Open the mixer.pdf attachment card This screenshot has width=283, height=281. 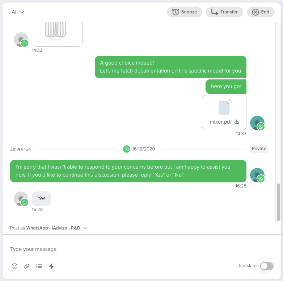click(224, 113)
